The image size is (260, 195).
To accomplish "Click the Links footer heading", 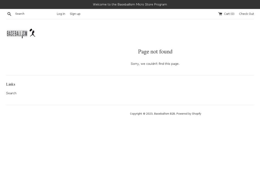I will (11, 84).
